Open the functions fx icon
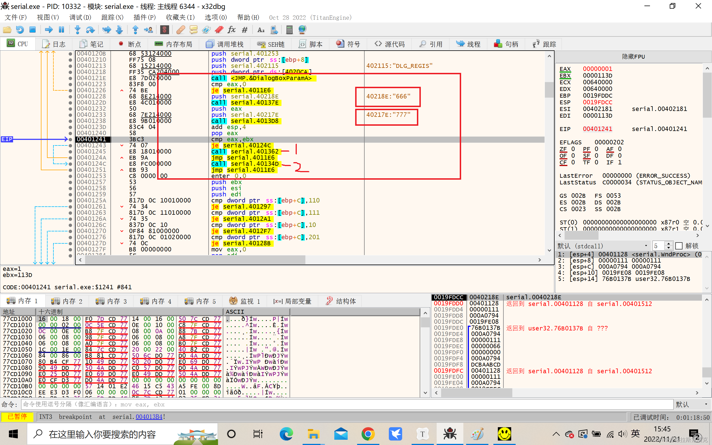The image size is (712, 445). [232, 29]
